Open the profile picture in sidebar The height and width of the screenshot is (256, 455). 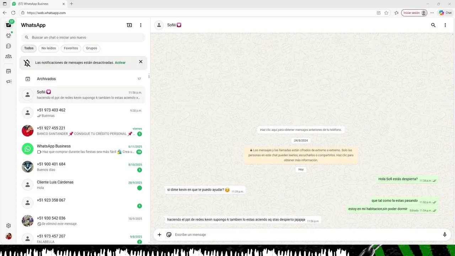click(x=9, y=236)
